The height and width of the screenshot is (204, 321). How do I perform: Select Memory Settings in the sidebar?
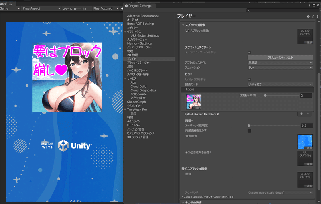click(x=139, y=43)
